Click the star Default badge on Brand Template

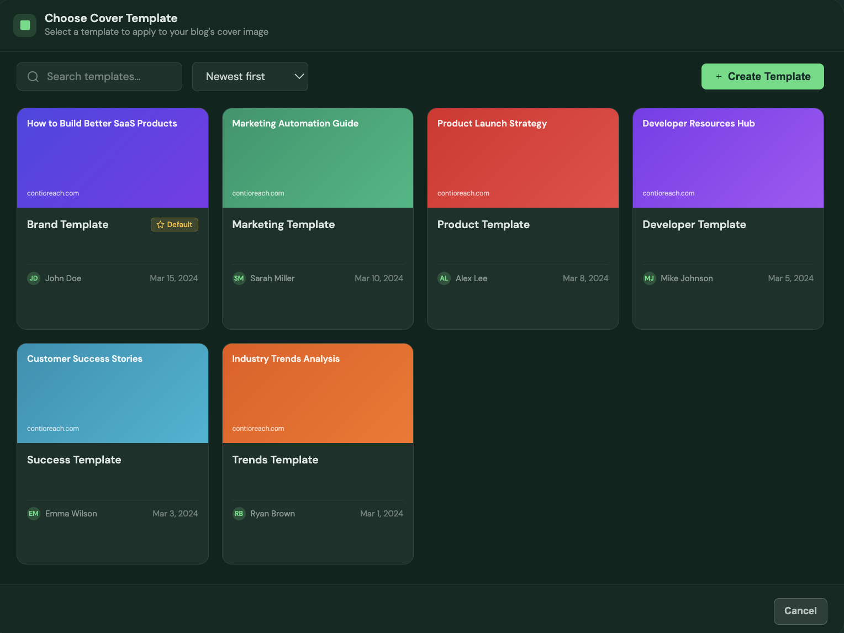click(175, 225)
